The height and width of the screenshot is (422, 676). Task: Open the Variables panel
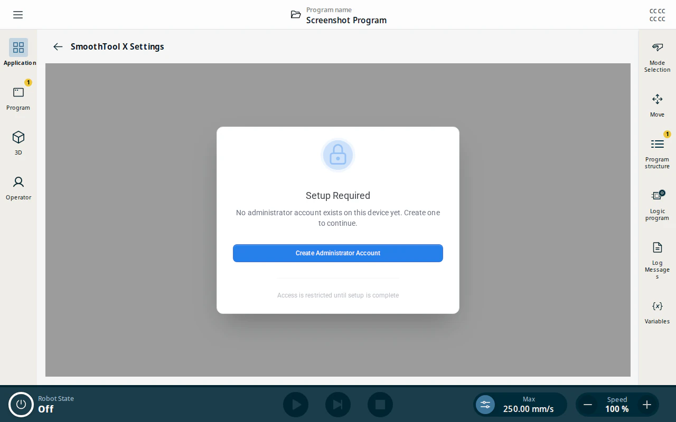pos(657,312)
